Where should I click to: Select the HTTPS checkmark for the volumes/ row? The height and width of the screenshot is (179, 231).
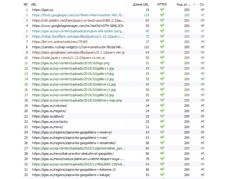click(x=162, y=105)
